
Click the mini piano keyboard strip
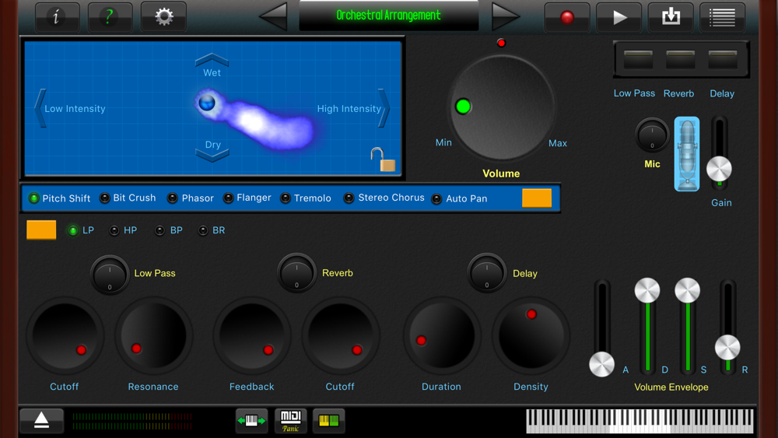(x=640, y=421)
